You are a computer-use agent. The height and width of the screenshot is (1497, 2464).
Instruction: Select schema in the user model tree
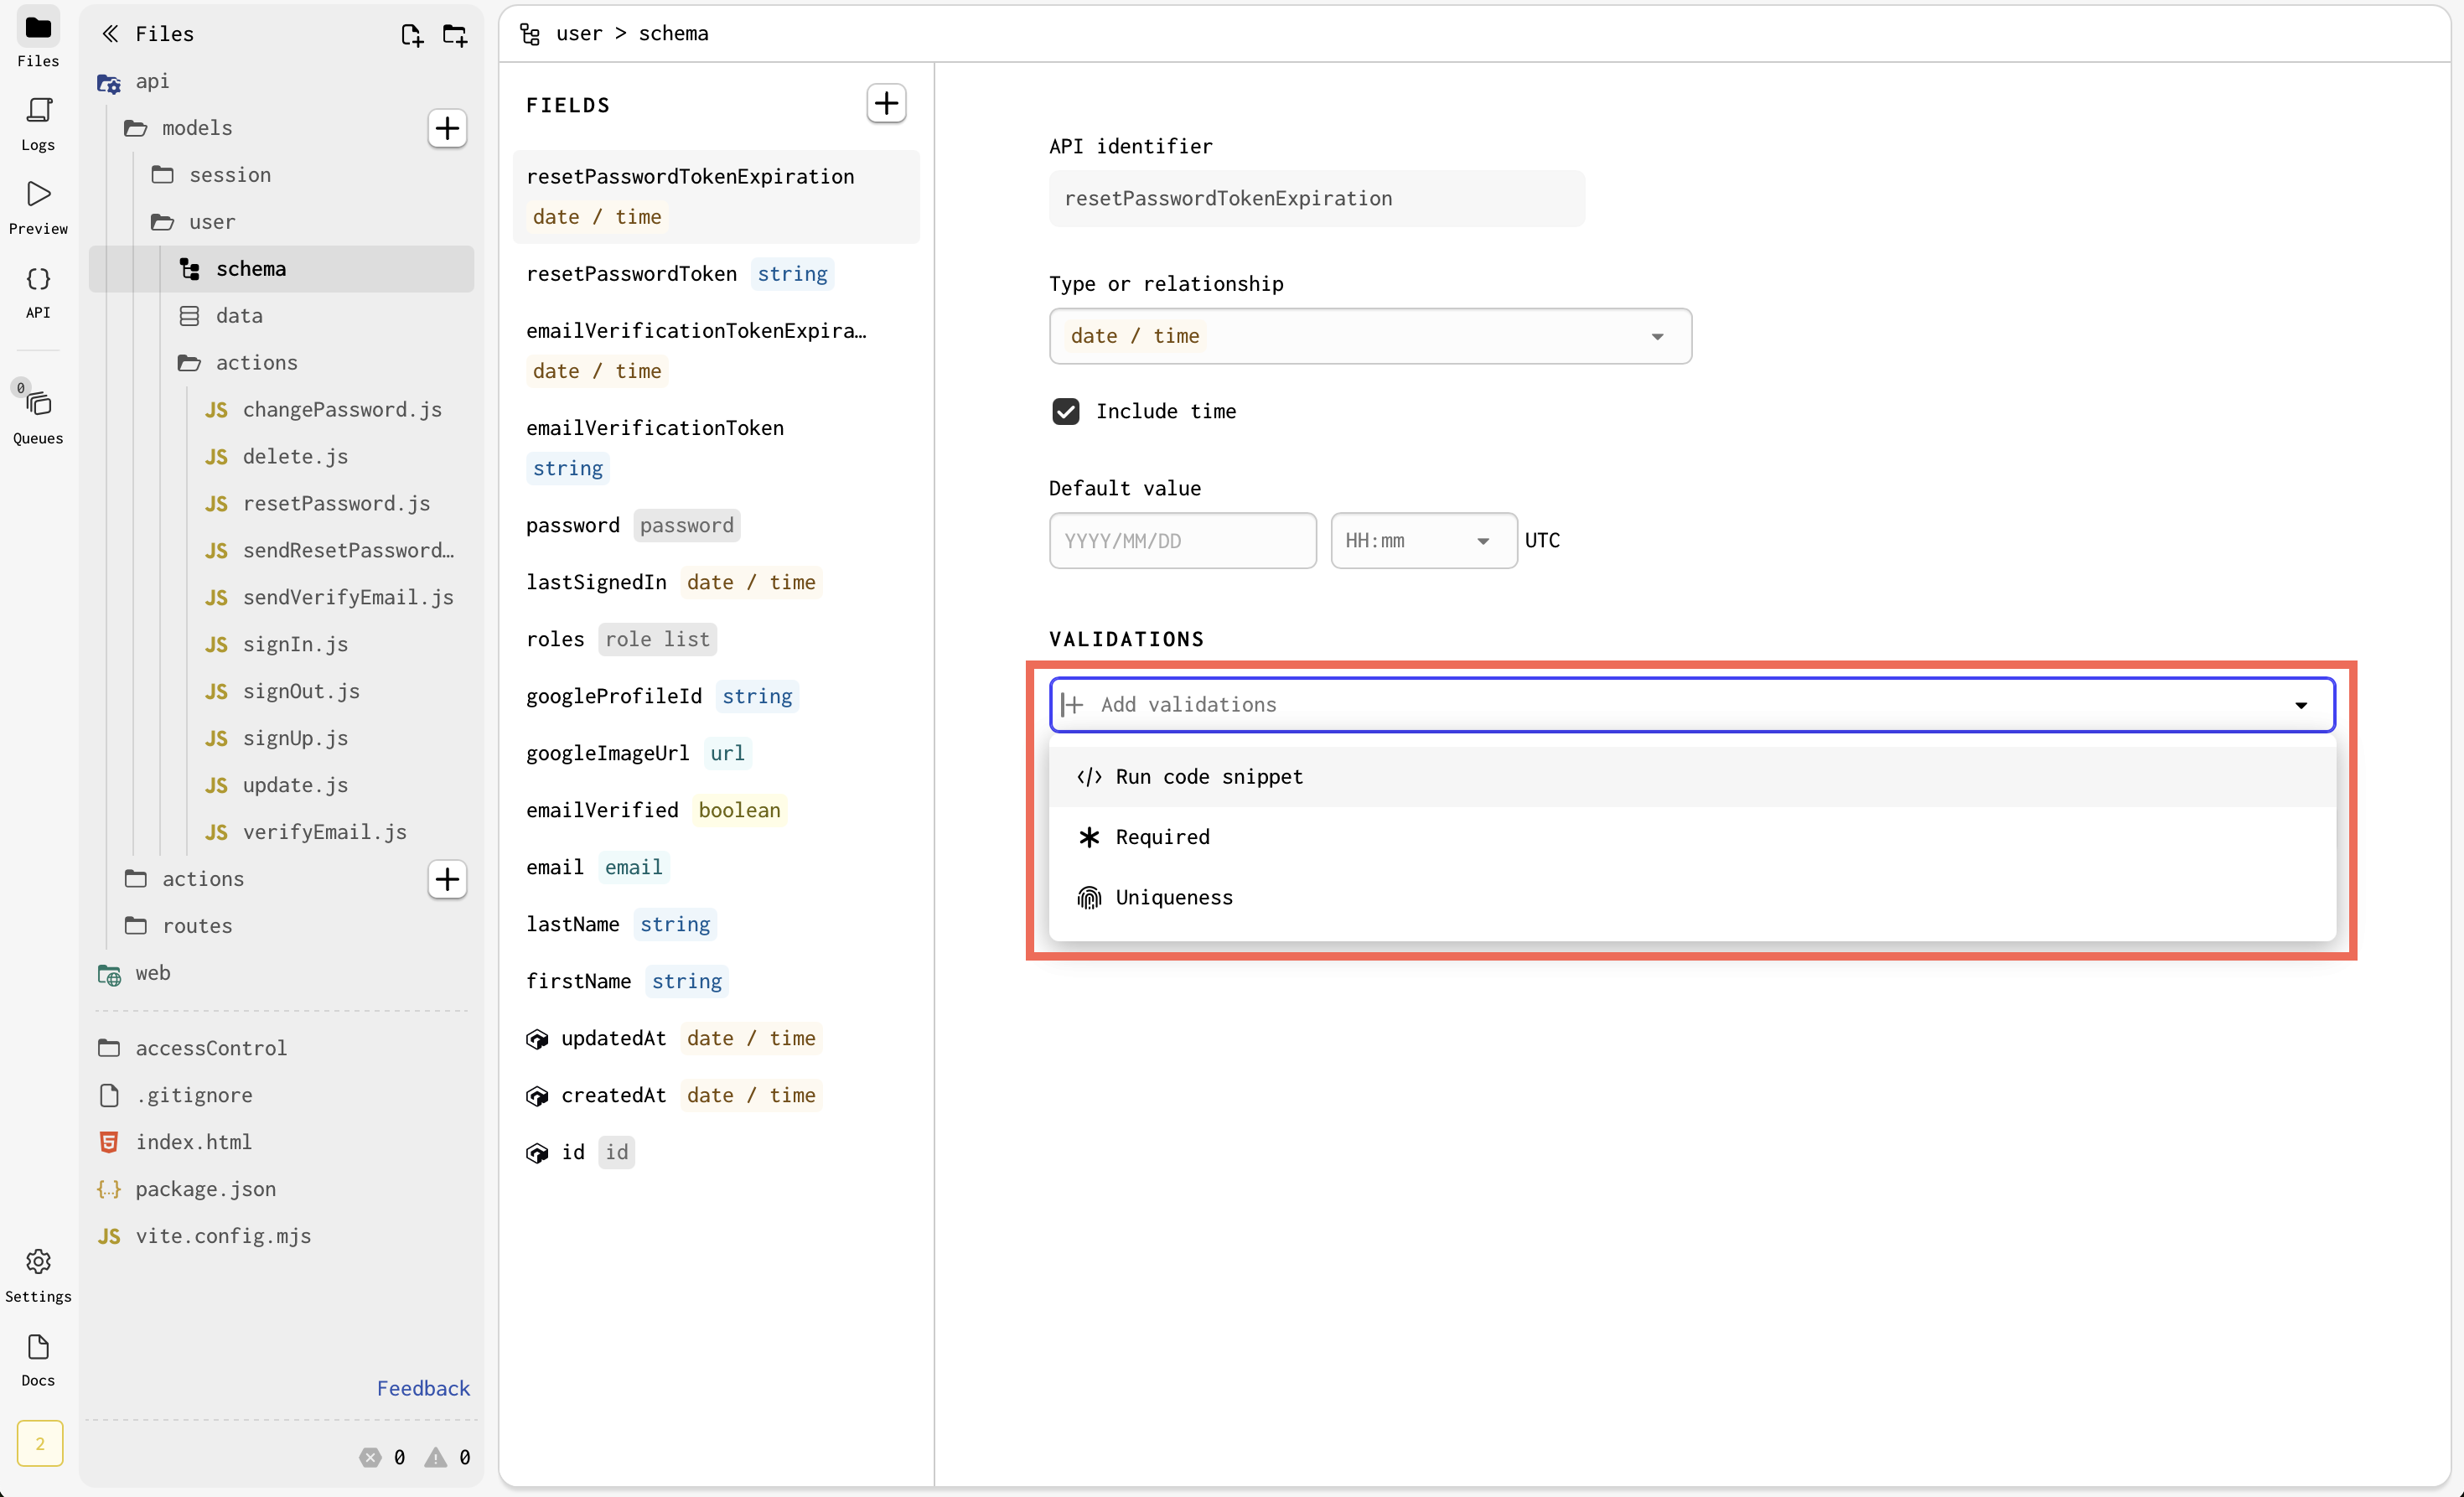pos(282,269)
